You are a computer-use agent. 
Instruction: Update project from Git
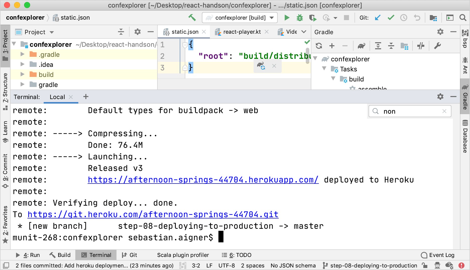378,18
